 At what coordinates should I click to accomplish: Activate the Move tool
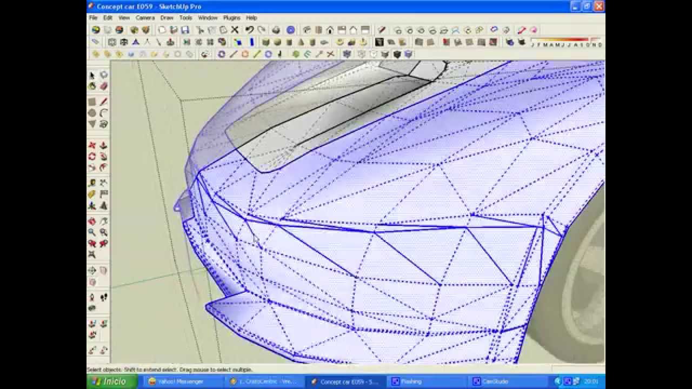tap(92, 145)
